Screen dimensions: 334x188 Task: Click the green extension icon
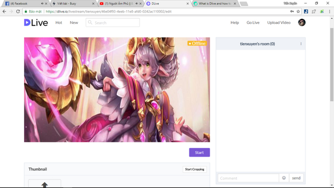[x=321, y=11]
